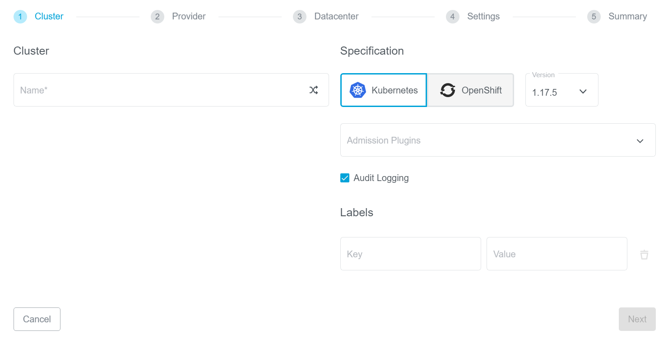
Task: Click the Datacenter step in the progress bar
Action: click(336, 16)
